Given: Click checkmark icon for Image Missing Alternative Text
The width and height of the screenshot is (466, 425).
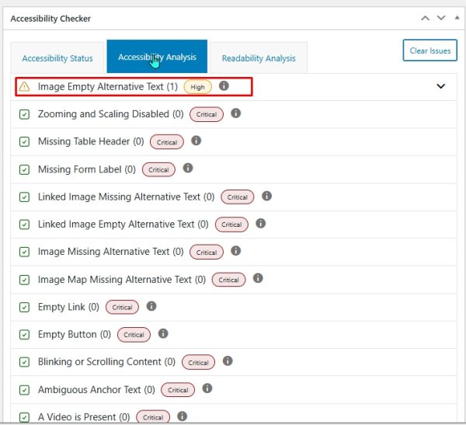Looking at the screenshot, I should [x=24, y=252].
